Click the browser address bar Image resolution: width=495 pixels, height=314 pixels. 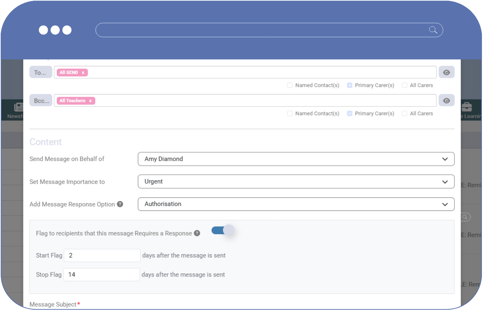pyautogui.click(x=269, y=30)
